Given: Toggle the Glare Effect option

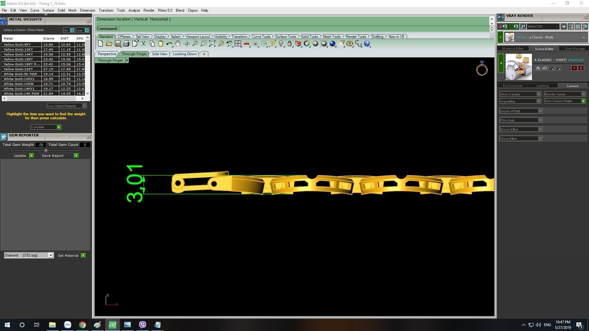Looking at the screenshot, I should pyautogui.click(x=521, y=139).
